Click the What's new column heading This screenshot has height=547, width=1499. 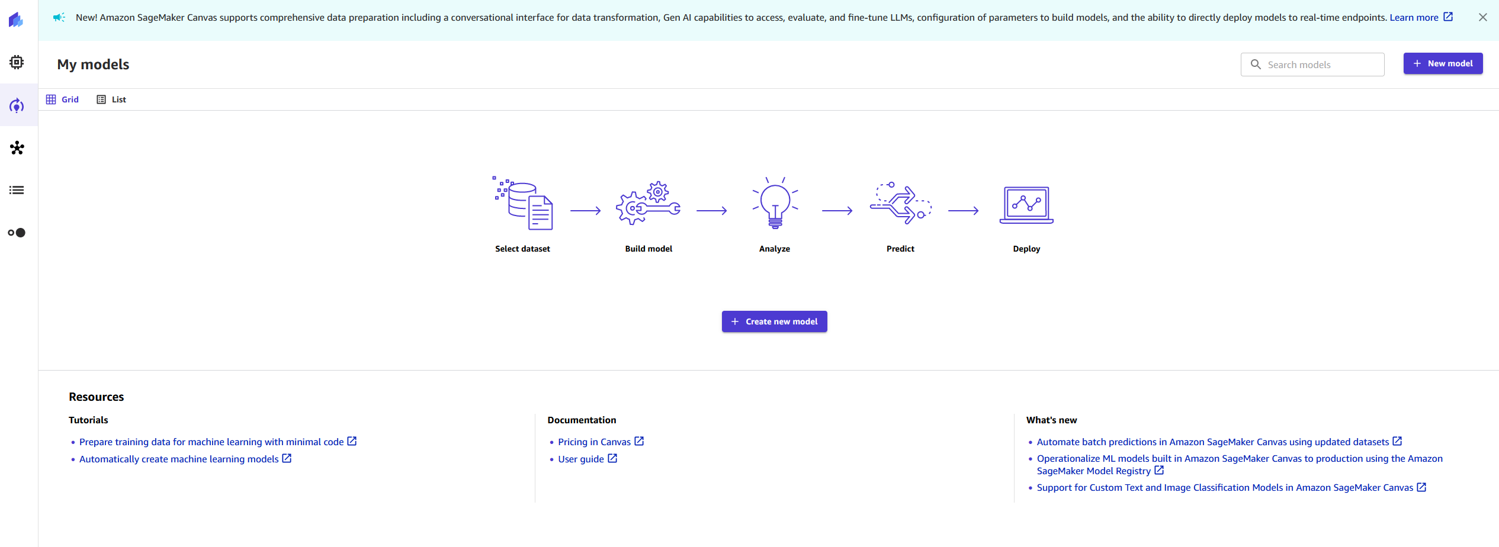[1051, 420]
